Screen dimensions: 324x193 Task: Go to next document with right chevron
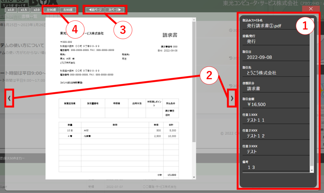(232, 99)
